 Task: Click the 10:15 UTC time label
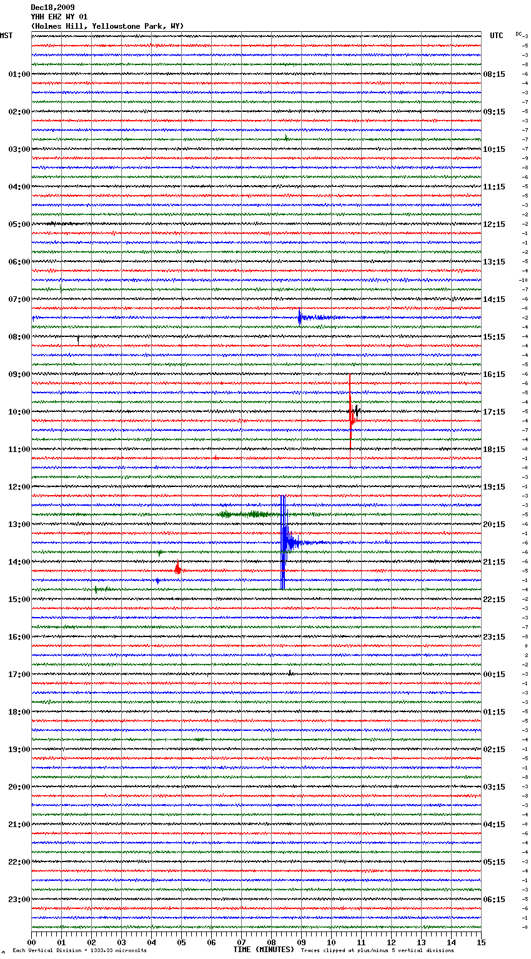(494, 149)
